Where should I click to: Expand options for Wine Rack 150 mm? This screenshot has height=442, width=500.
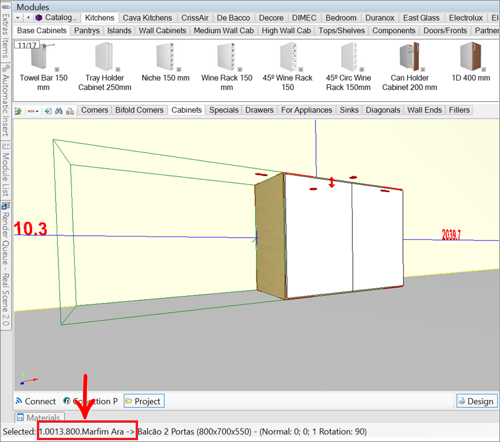coord(240,69)
